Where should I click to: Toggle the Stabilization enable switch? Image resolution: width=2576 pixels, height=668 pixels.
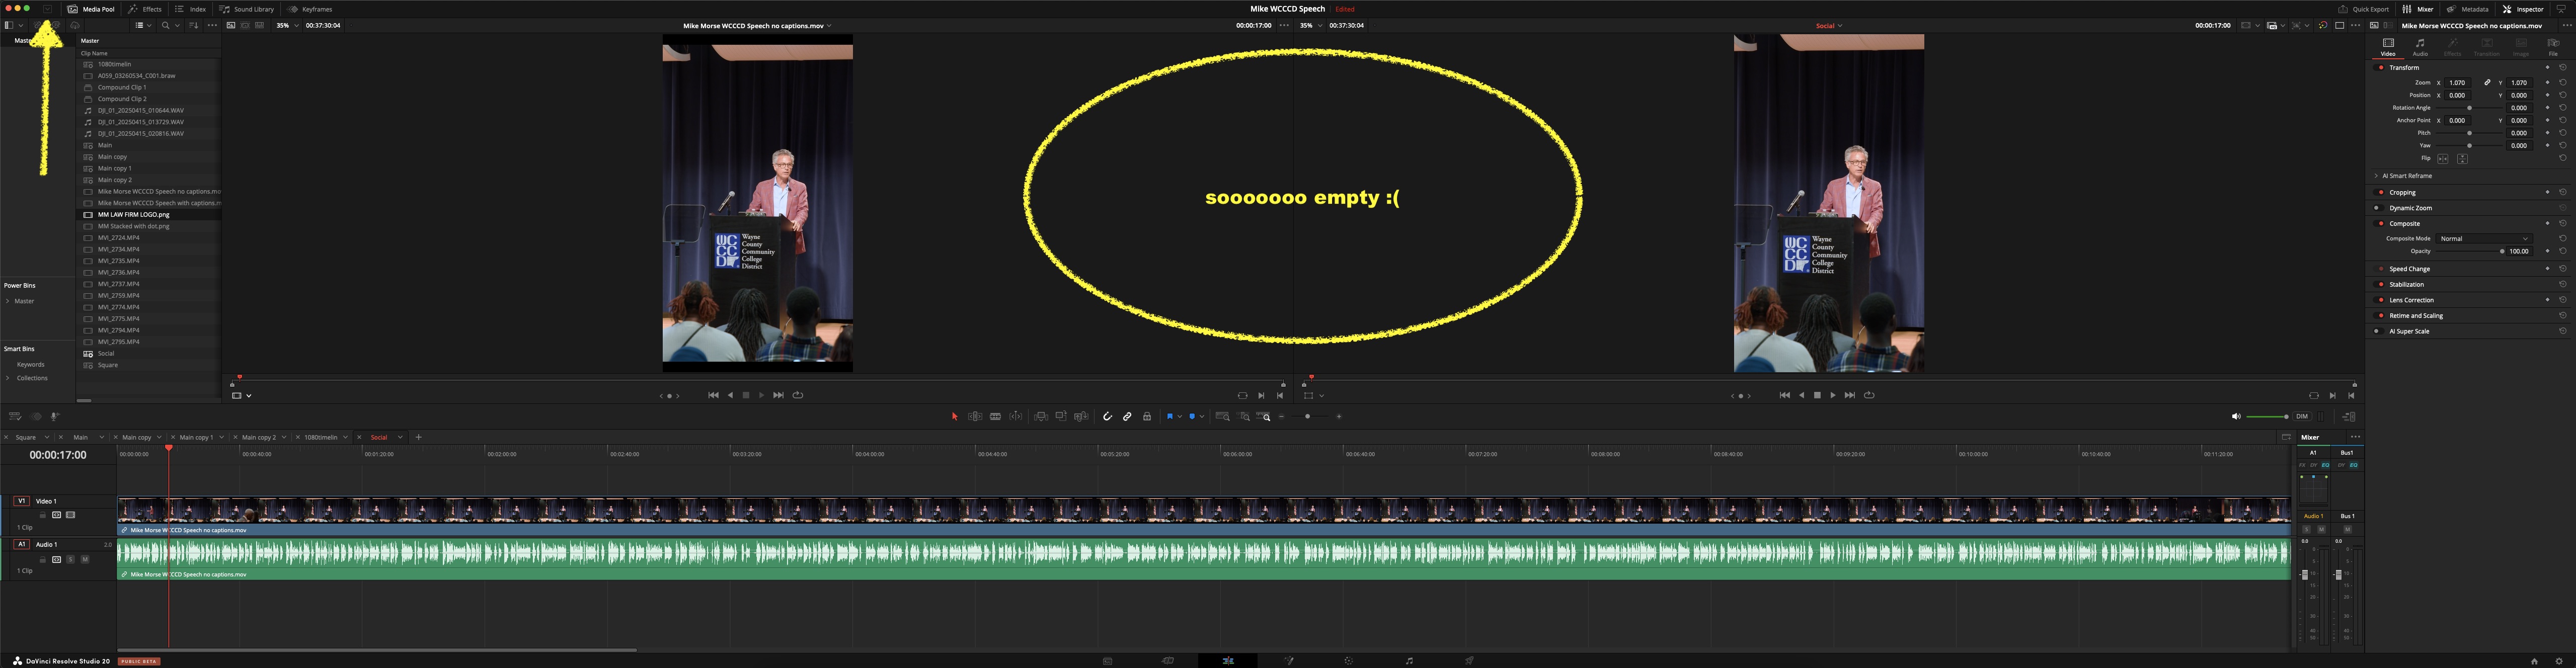coord(2378,284)
